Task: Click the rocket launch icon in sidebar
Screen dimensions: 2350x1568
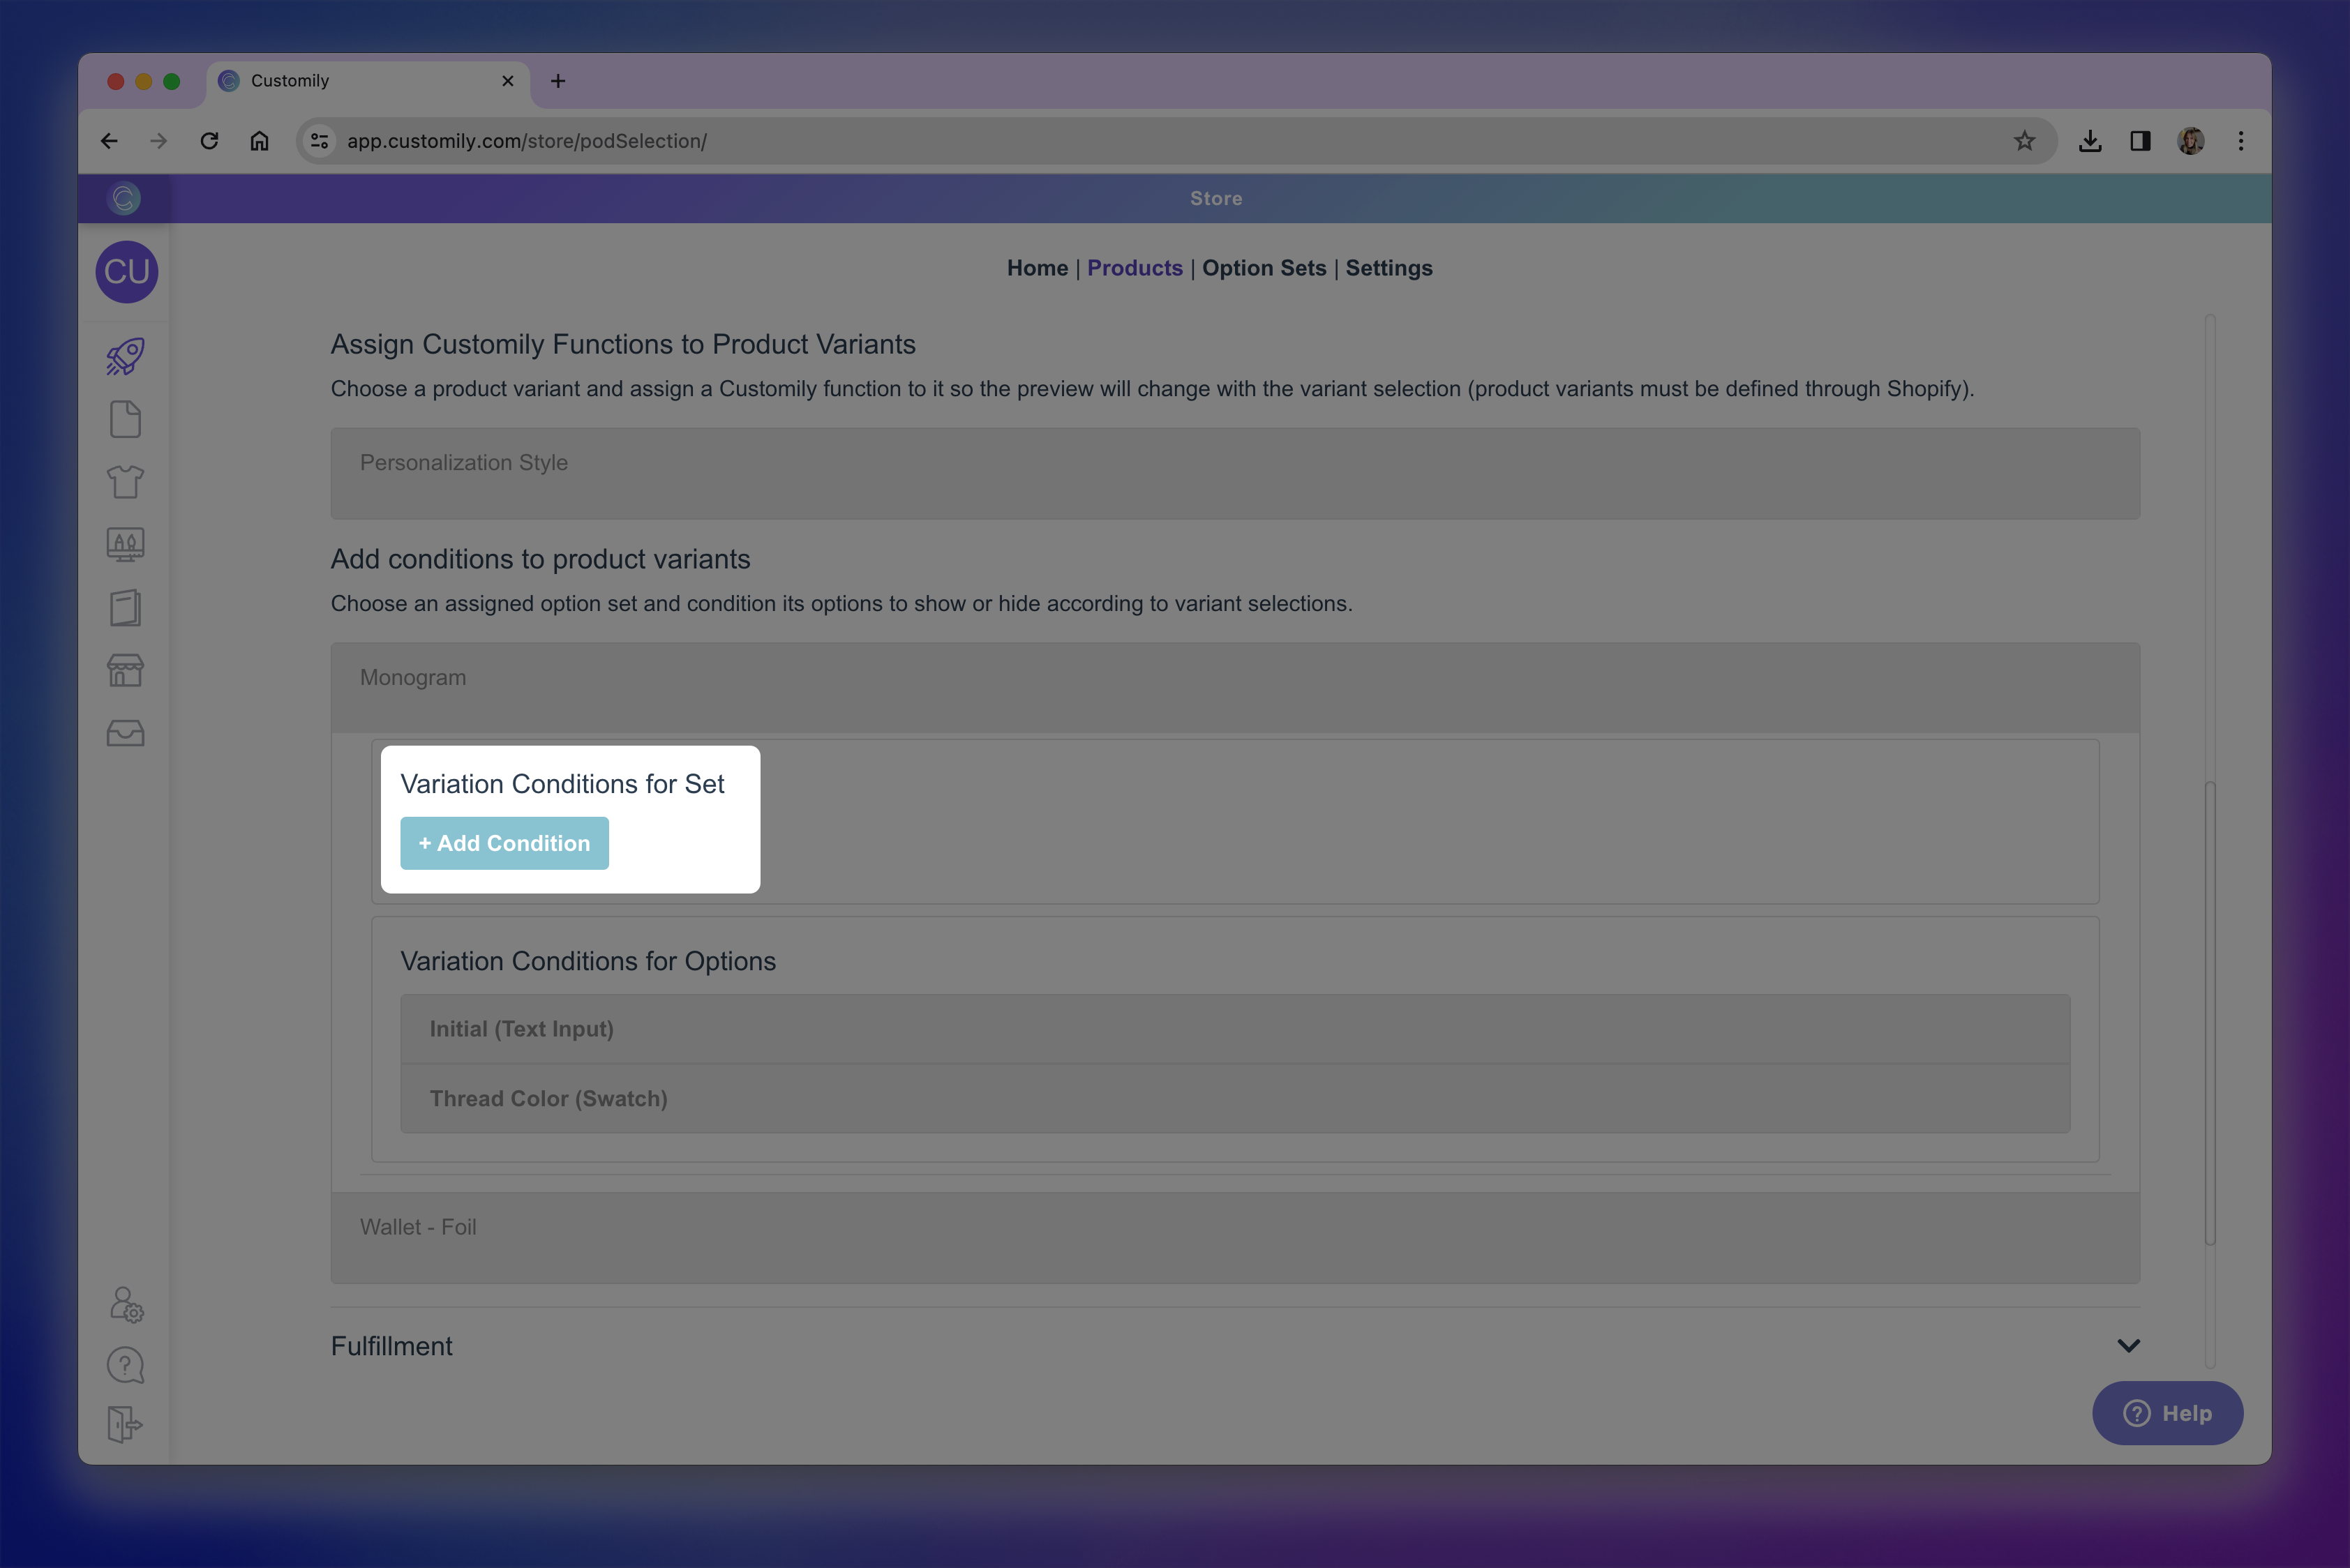Action: 125,356
